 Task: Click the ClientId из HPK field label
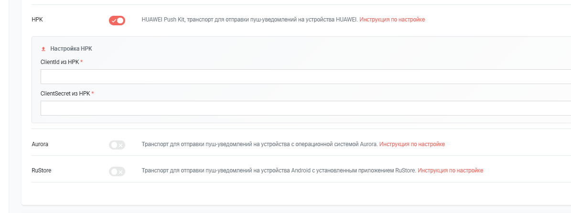[x=60, y=62]
